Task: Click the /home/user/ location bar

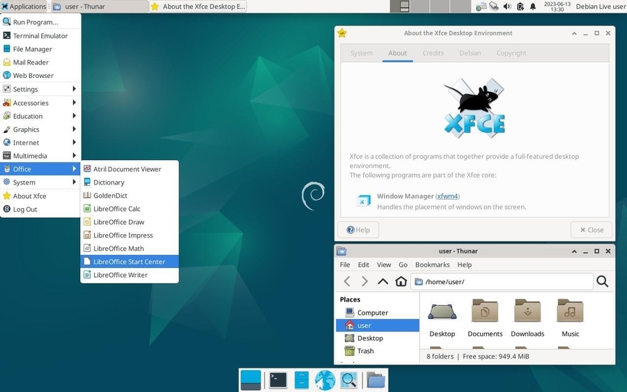Action: pyautogui.click(x=502, y=282)
